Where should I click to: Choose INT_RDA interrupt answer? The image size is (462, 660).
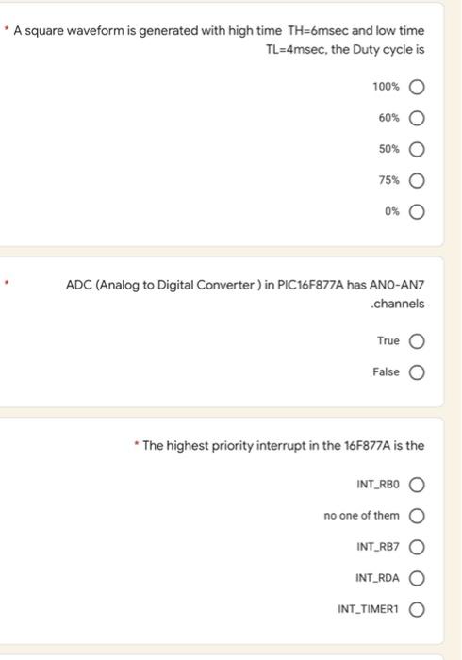click(417, 578)
